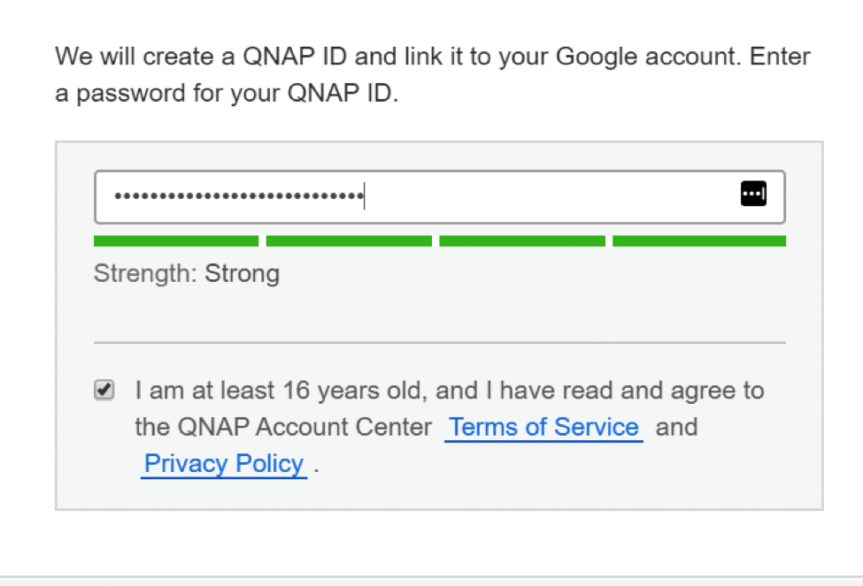The image size is (863, 586).
Task: Click the "Strength: Strong" label
Action: pyautogui.click(x=187, y=273)
